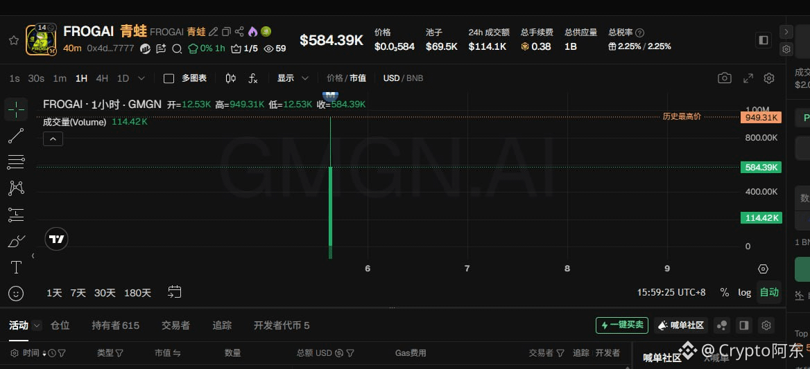
Task: Select the pattern drawing tool
Action: 16,188
